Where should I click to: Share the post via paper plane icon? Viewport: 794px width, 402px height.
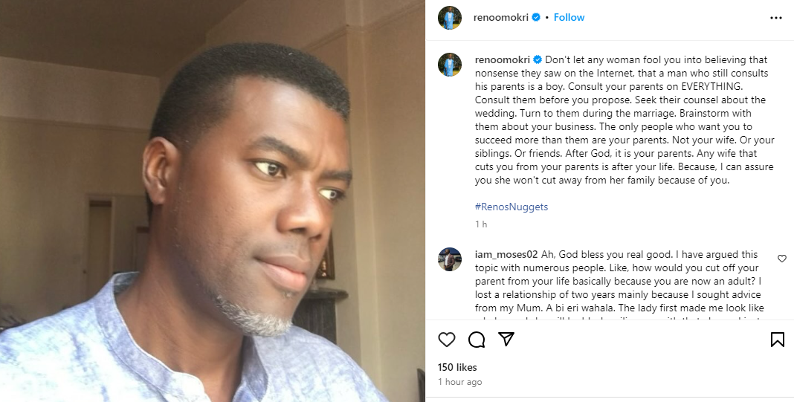506,340
